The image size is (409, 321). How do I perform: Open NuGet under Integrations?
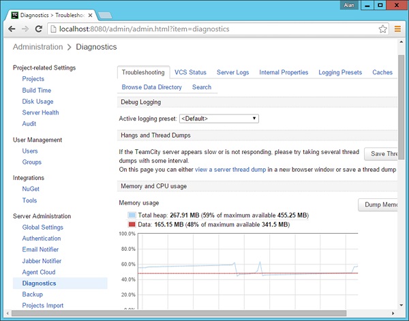pos(31,189)
